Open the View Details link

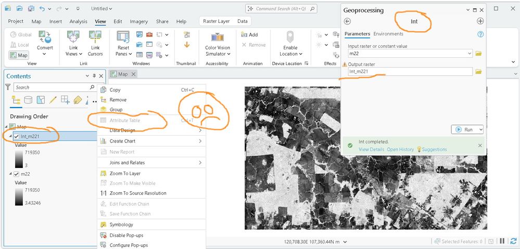coord(372,149)
